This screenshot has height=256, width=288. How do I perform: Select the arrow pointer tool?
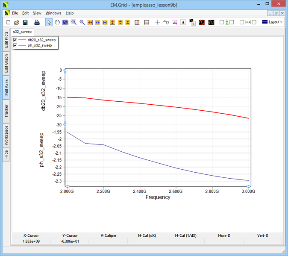(x=49, y=22)
